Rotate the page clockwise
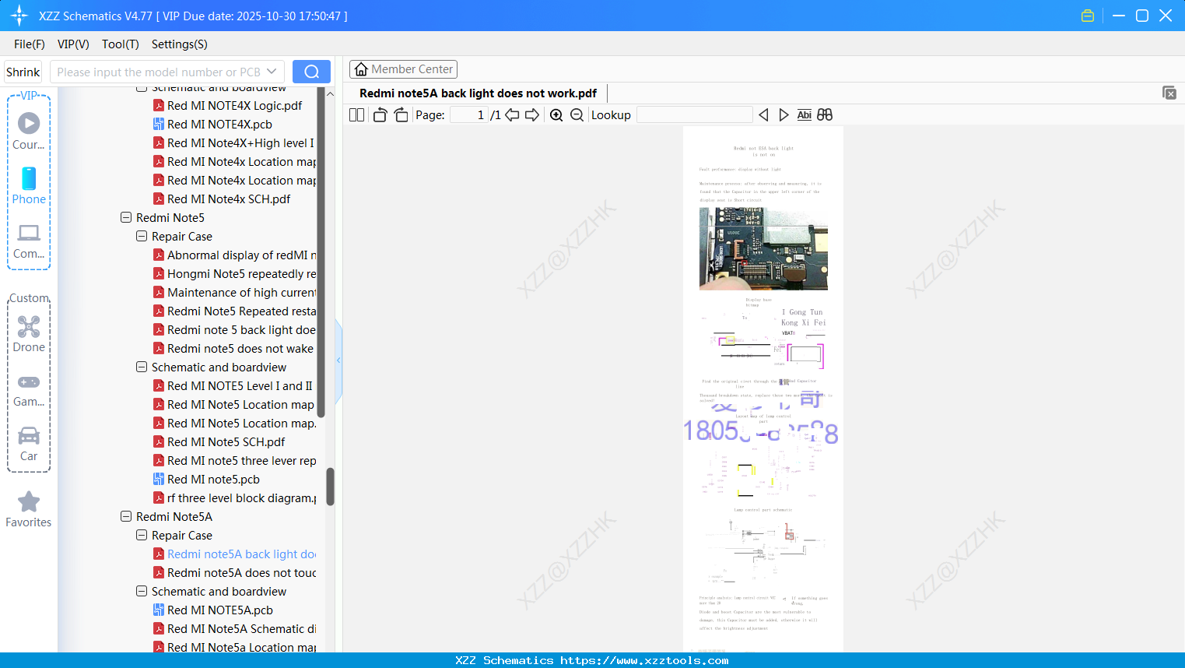This screenshot has width=1185, height=668. tap(401, 114)
